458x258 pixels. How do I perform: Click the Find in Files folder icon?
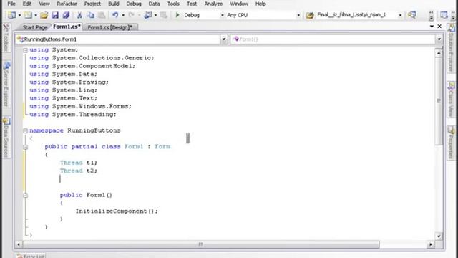[310, 15]
